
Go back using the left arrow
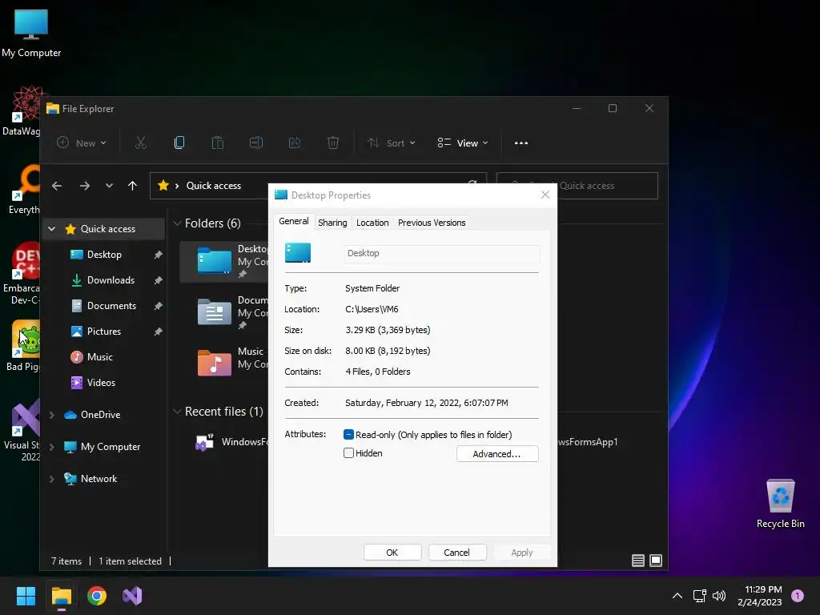pyautogui.click(x=57, y=186)
